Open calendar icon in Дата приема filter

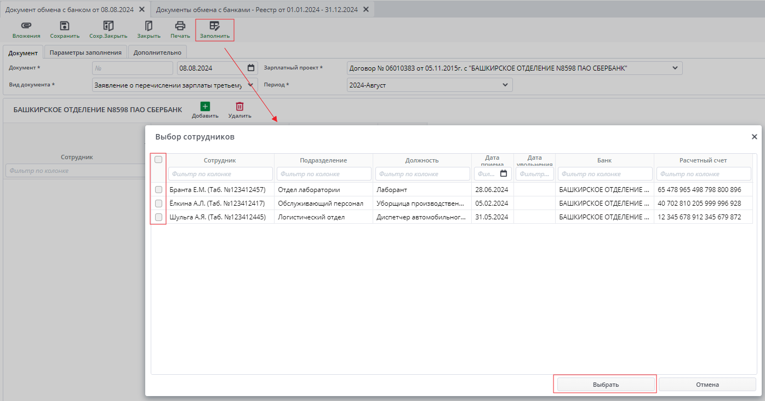click(504, 173)
